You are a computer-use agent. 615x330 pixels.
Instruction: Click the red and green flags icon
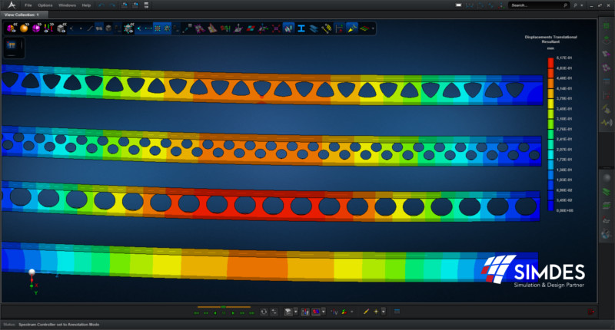225,28
